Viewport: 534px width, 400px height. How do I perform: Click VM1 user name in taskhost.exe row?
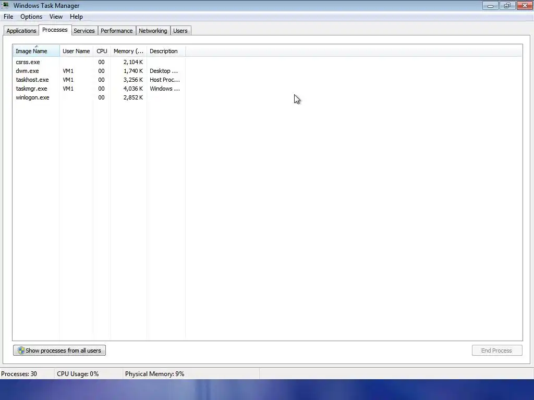tap(68, 80)
